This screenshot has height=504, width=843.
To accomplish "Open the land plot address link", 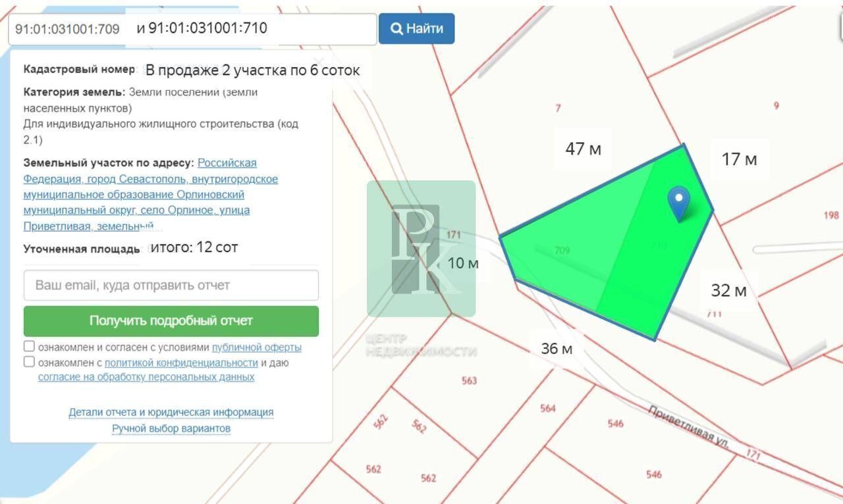I will [x=151, y=195].
